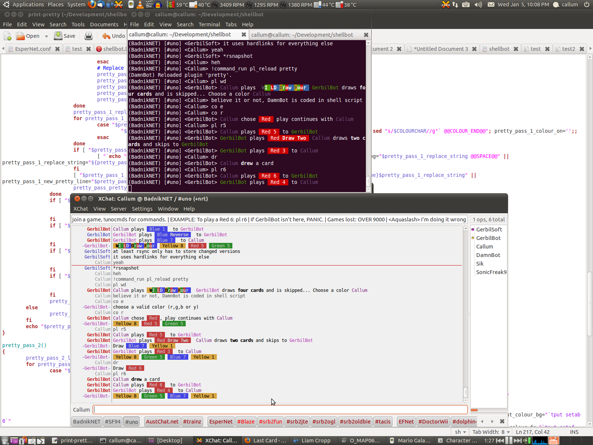
Task: Click the network up/down arrows indicator
Action: pyautogui.click(x=455, y=4)
